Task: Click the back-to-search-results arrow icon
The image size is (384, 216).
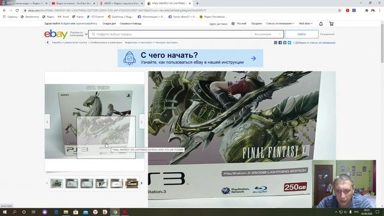Action: [47, 43]
